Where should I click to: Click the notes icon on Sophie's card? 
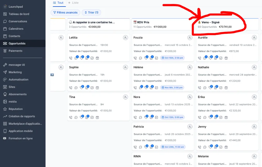click(x=87, y=88)
